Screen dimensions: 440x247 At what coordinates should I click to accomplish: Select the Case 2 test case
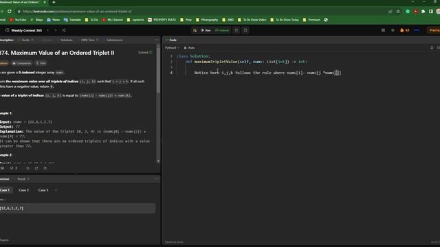pos(23,190)
